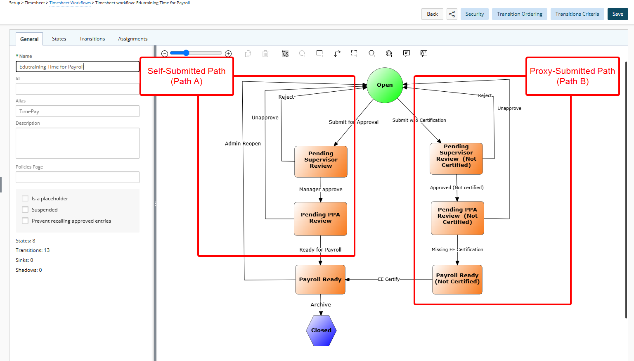Click the trash delete icon
Viewport: 634px width, 361px height.
[x=265, y=53]
